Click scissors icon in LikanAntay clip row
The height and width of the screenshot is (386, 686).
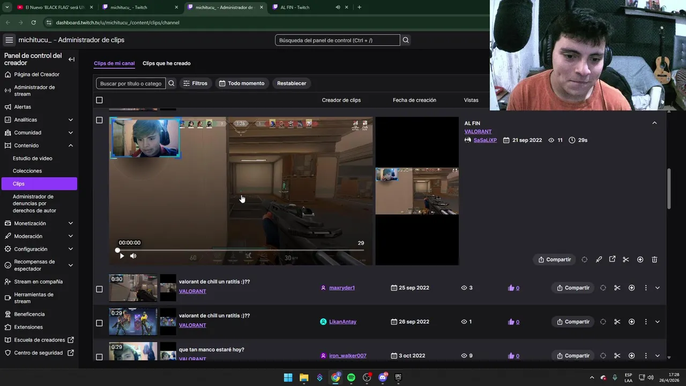click(x=617, y=322)
